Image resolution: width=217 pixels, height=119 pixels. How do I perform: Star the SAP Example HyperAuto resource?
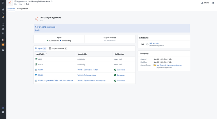(52, 1)
